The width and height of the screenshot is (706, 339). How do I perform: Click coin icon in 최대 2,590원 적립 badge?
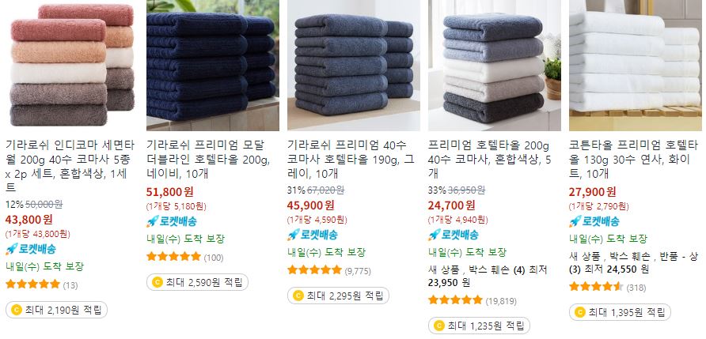tap(158, 282)
